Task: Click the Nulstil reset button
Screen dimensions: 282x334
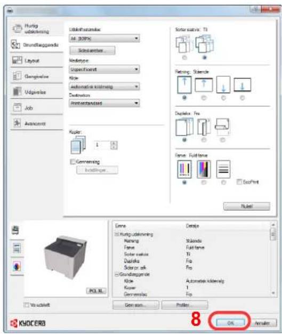Action: (247, 206)
